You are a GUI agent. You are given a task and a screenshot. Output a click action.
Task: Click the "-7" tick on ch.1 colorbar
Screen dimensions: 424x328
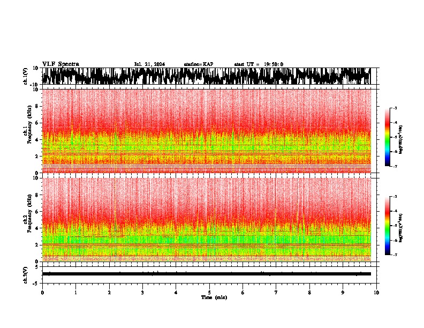(395, 166)
